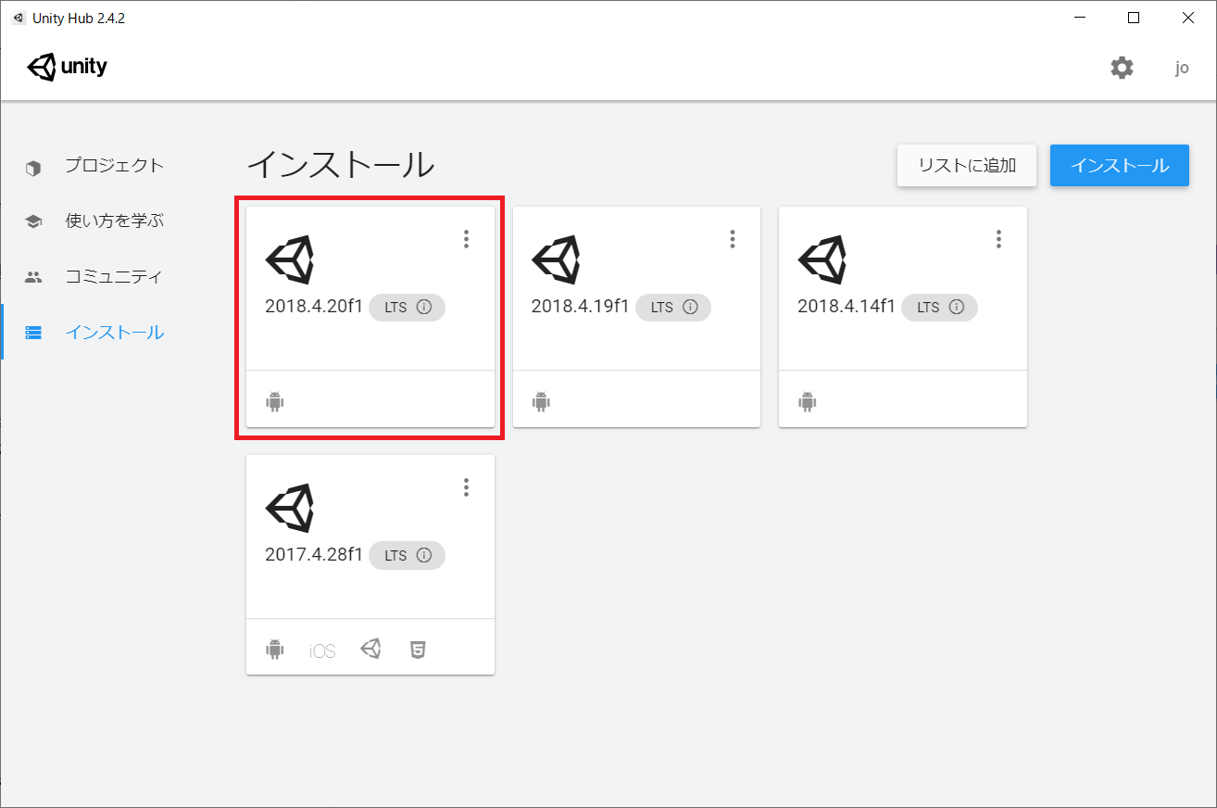Viewport: 1217px width, 808px height.
Task: Click Unity cube logo on 2018.4.19f1 card
Action: [x=556, y=259]
